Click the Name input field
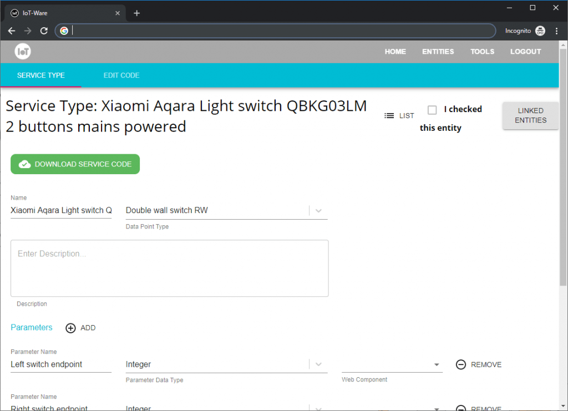Screen dimensions: 568x411 61,210
